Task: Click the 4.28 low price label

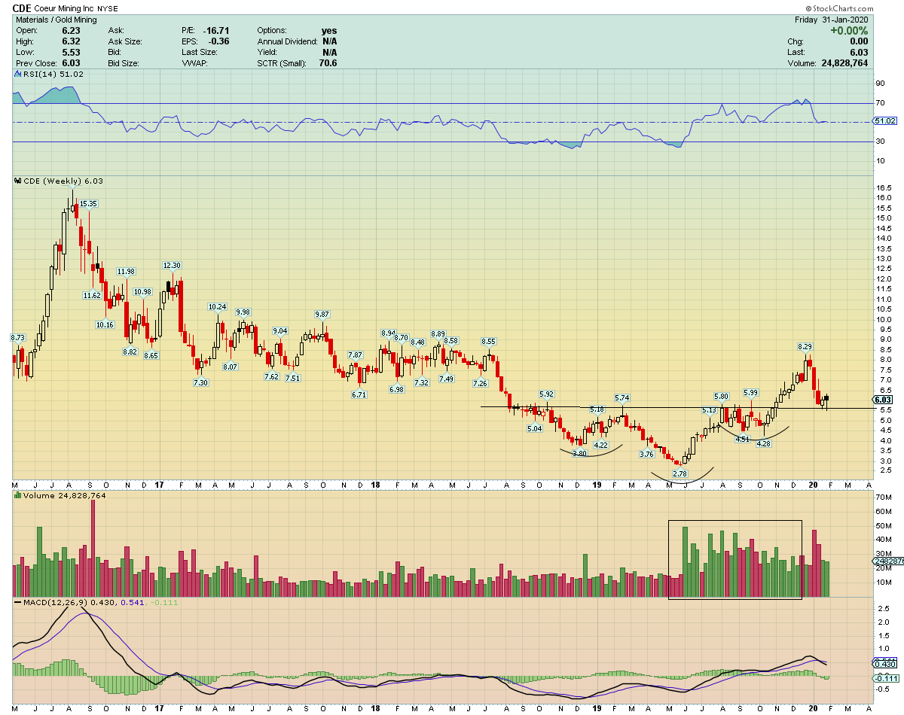Action: (764, 443)
